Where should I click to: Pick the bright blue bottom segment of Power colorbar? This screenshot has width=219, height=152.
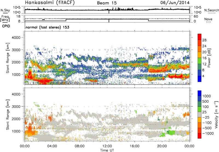(x=200, y=79)
